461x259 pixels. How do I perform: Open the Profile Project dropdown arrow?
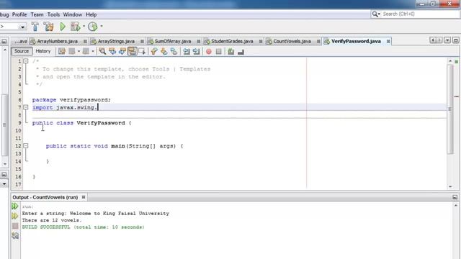(102, 27)
